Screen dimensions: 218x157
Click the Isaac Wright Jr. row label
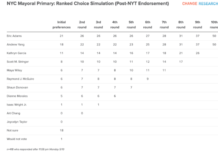point(16,105)
